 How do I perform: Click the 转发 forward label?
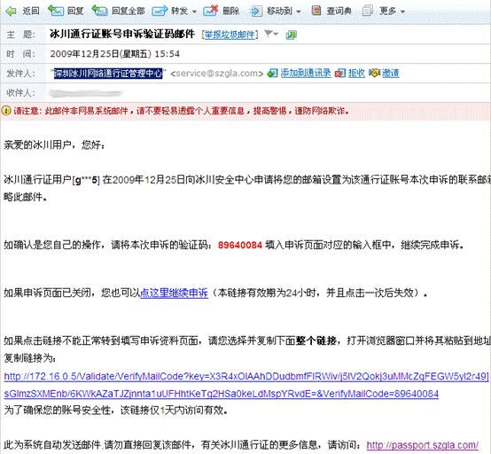179,12
